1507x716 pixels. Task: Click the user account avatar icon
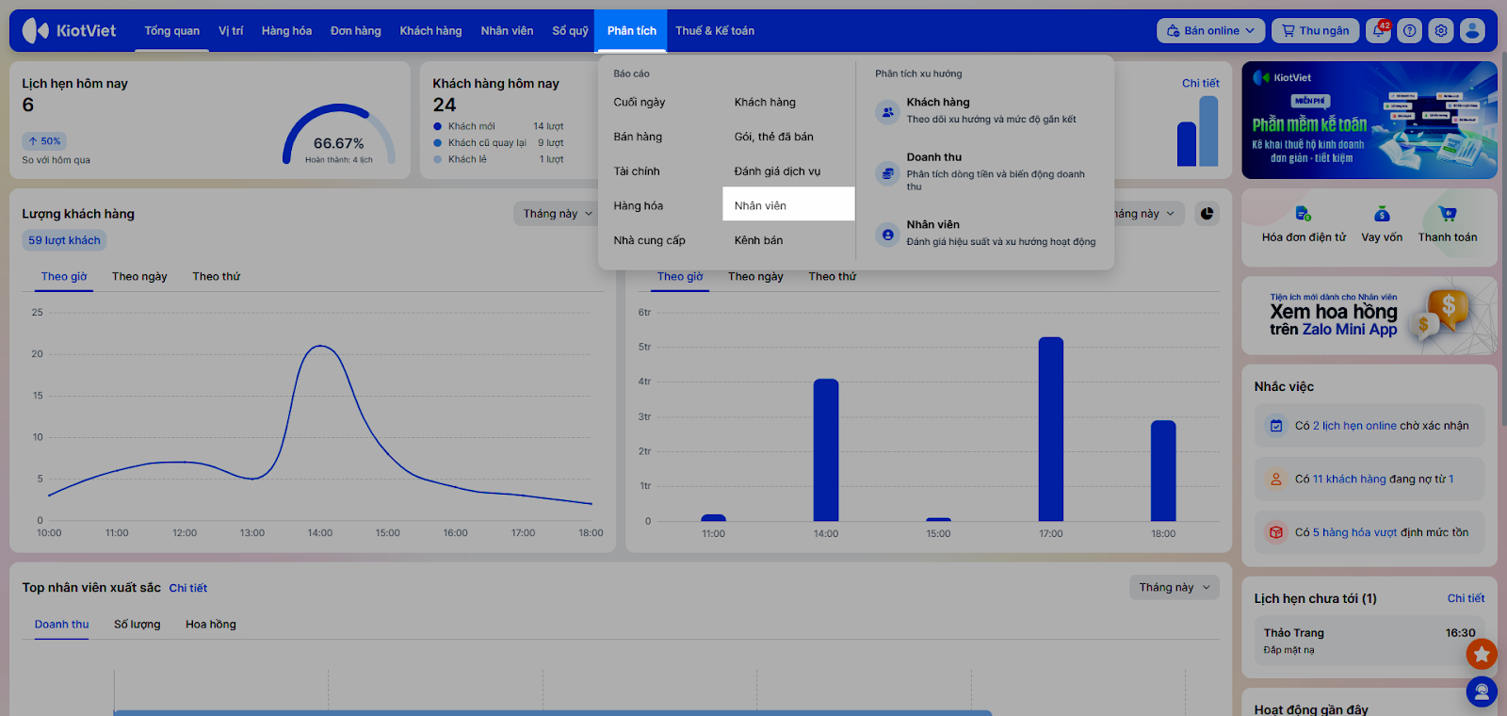tap(1472, 31)
